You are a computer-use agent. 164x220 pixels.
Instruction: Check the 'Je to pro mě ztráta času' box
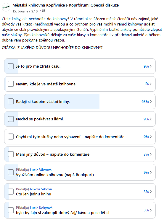click(11, 66)
